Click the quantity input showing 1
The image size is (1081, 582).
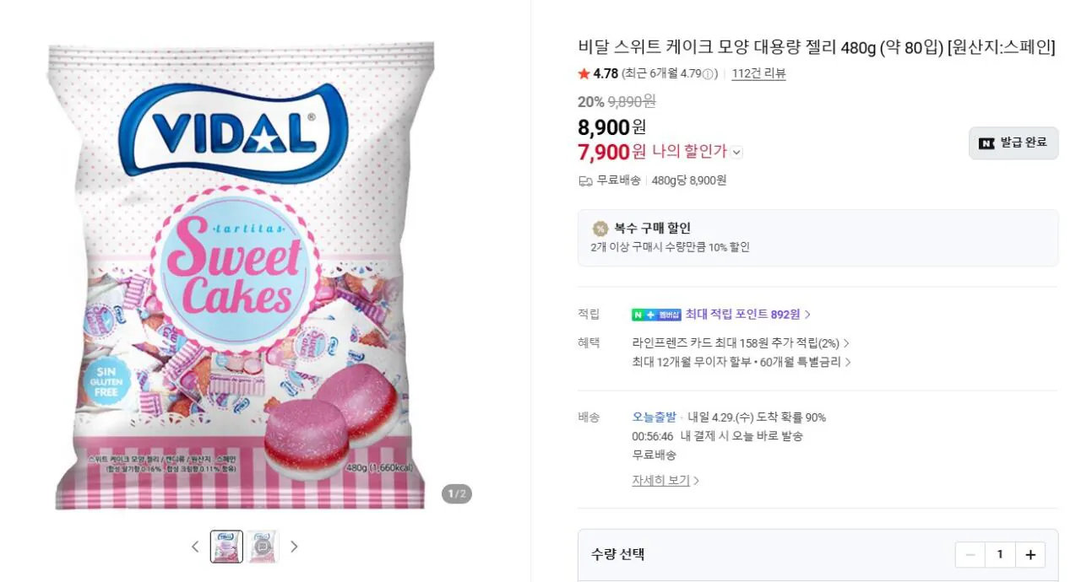(1000, 554)
